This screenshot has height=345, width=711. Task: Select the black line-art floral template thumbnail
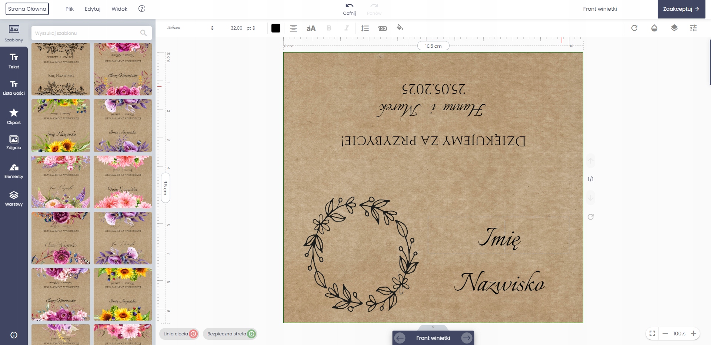(61, 69)
